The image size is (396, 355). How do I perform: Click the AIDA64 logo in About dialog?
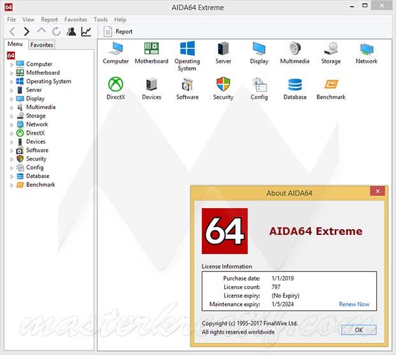[225, 230]
